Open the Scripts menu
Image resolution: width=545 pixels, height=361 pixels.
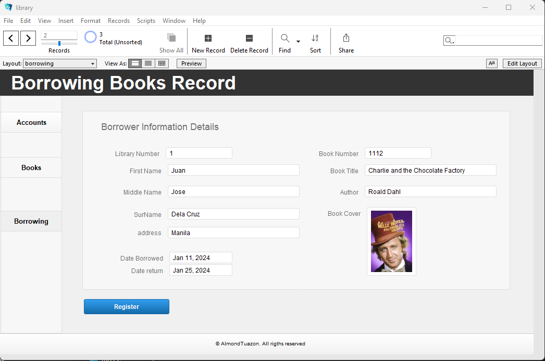tap(146, 21)
